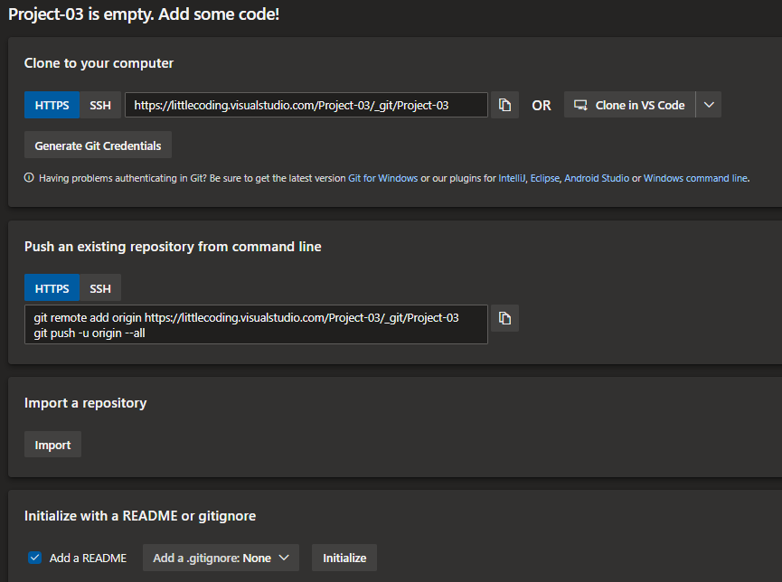Image resolution: width=782 pixels, height=582 pixels.
Task: Copy the clone URL to clipboard
Action: (504, 105)
